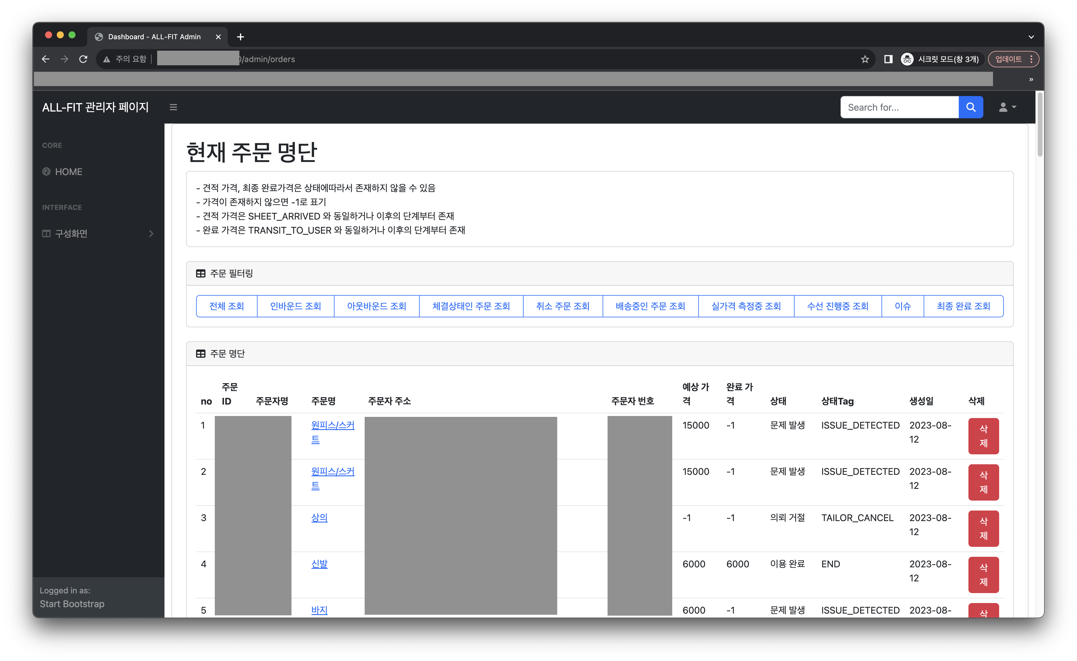The width and height of the screenshot is (1077, 661).
Task: Select the Dashboard - ALL-FIT Admin tab
Action: [154, 37]
